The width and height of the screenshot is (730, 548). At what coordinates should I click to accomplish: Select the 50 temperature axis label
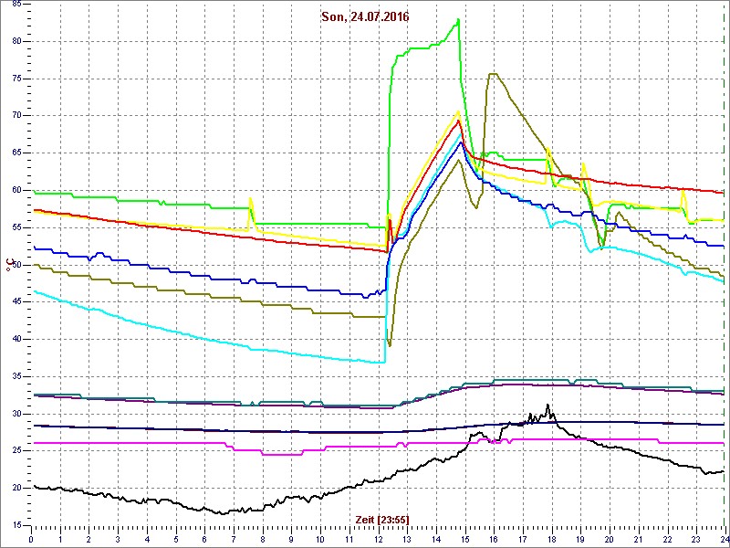[16, 265]
